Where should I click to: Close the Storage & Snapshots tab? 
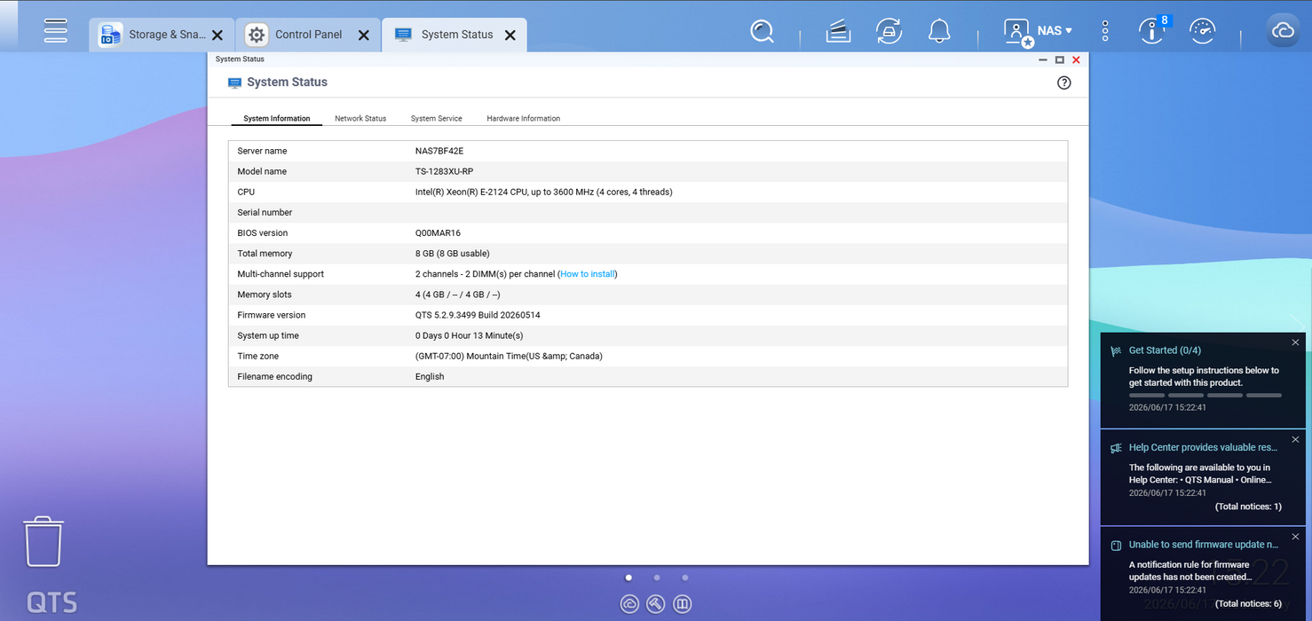tap(217, 35)
